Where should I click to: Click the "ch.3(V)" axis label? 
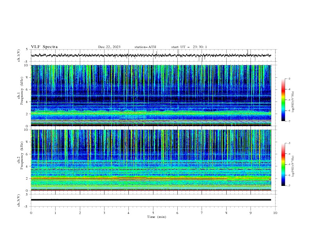pos(19,200)
